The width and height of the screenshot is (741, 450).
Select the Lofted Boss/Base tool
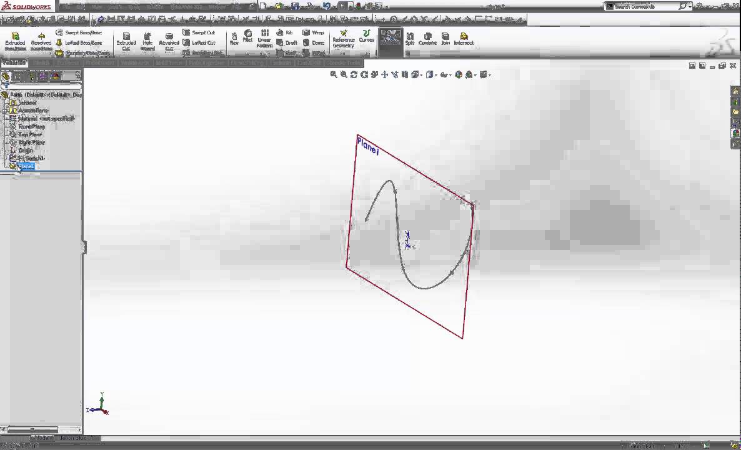coord(82,42)
